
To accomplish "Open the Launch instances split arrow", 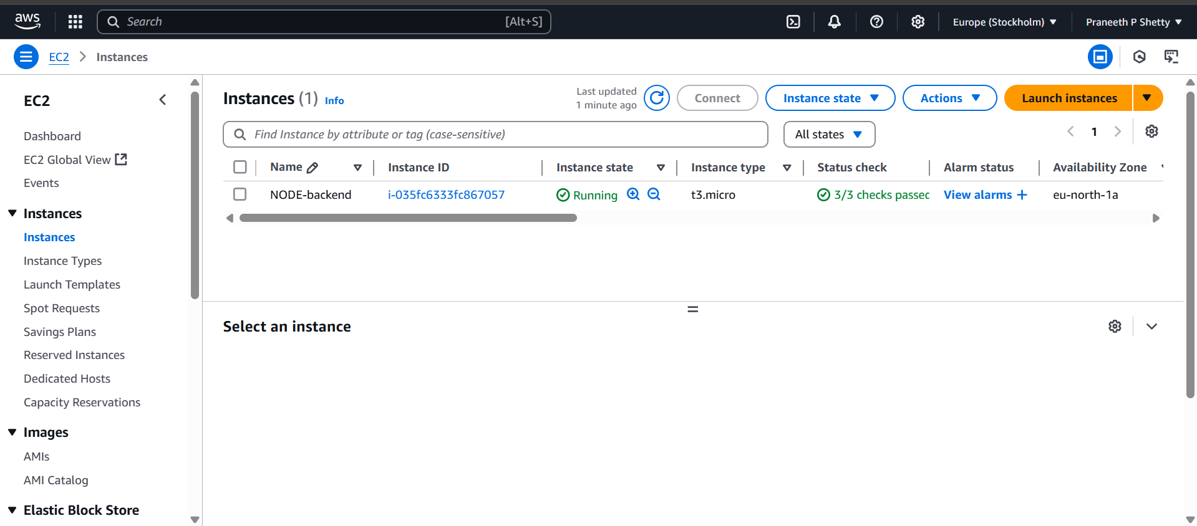I will [x=1147, y=98].
